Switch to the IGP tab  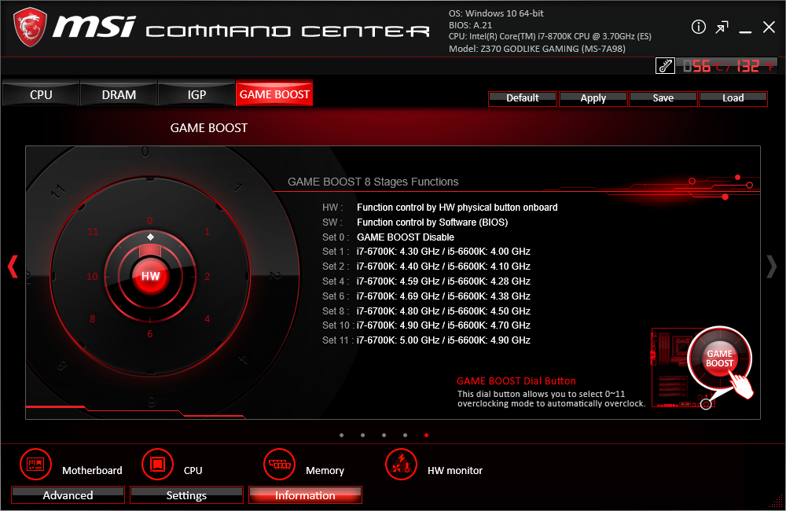pyautogui.click(x=196, y=94)
